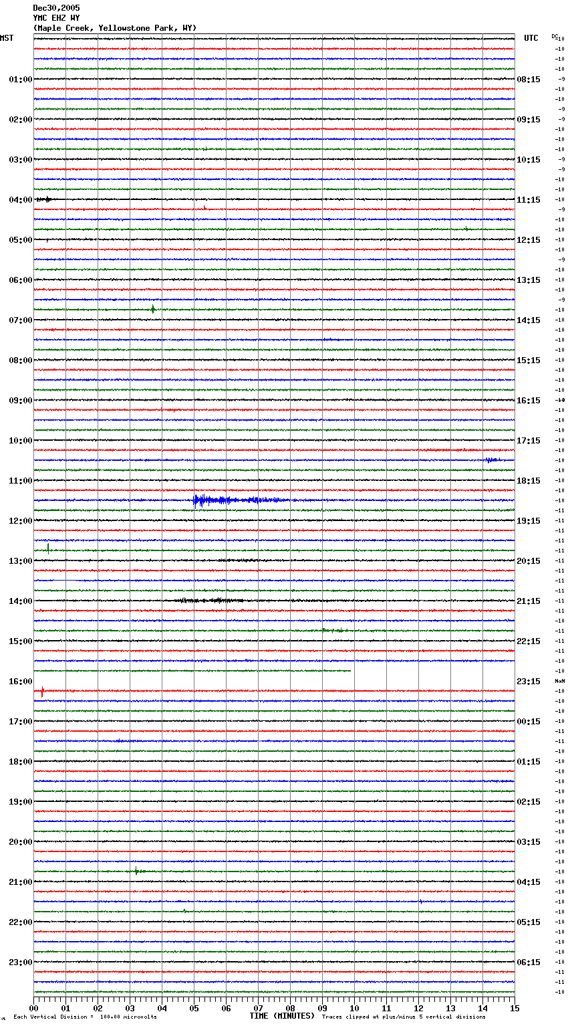Click the '04:15' UTC time label
568x1026 pixels.
529,882
